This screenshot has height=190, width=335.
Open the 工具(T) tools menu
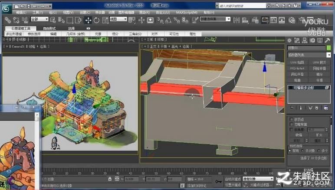pyautogui.click(x=38, y=13)
